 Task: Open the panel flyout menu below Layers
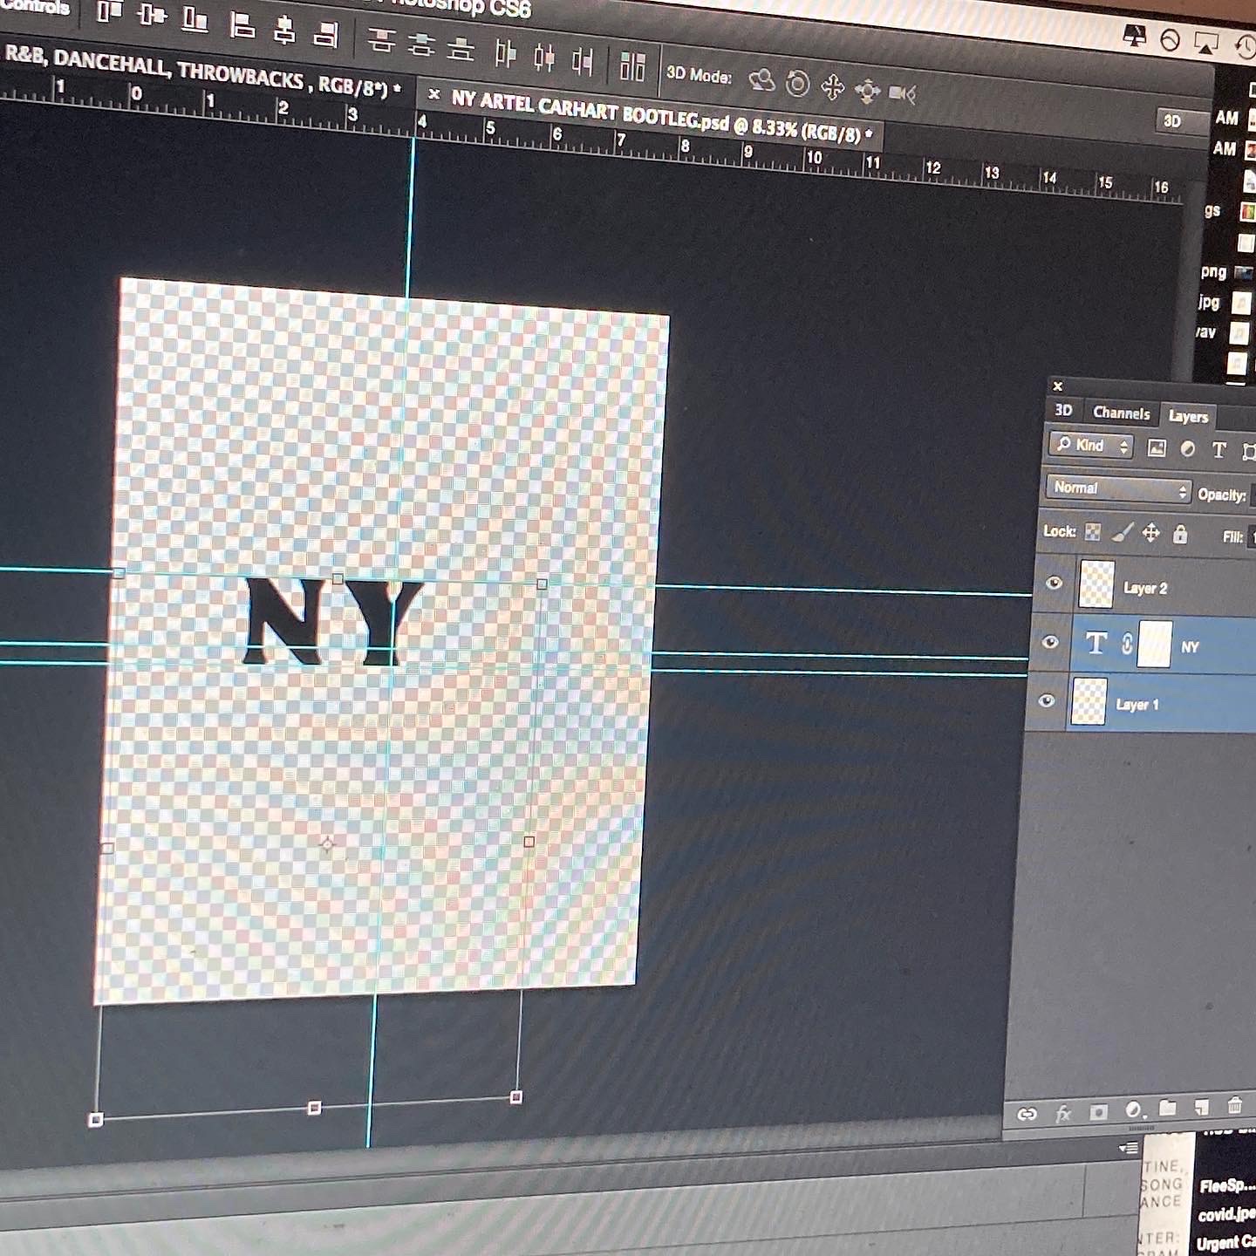1129,1148
